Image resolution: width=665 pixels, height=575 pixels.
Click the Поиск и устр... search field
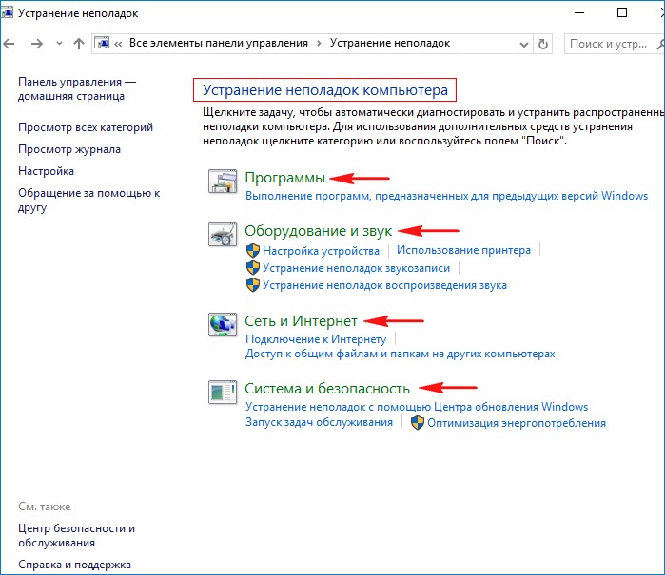point(615,44)
